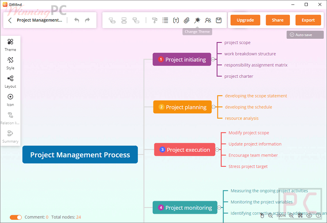Viewport: 327px width, 223px height.
Task: Click the Upgrade button
Action: coord(245,20)
